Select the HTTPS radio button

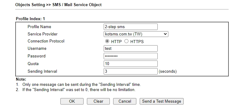point(127,41)
